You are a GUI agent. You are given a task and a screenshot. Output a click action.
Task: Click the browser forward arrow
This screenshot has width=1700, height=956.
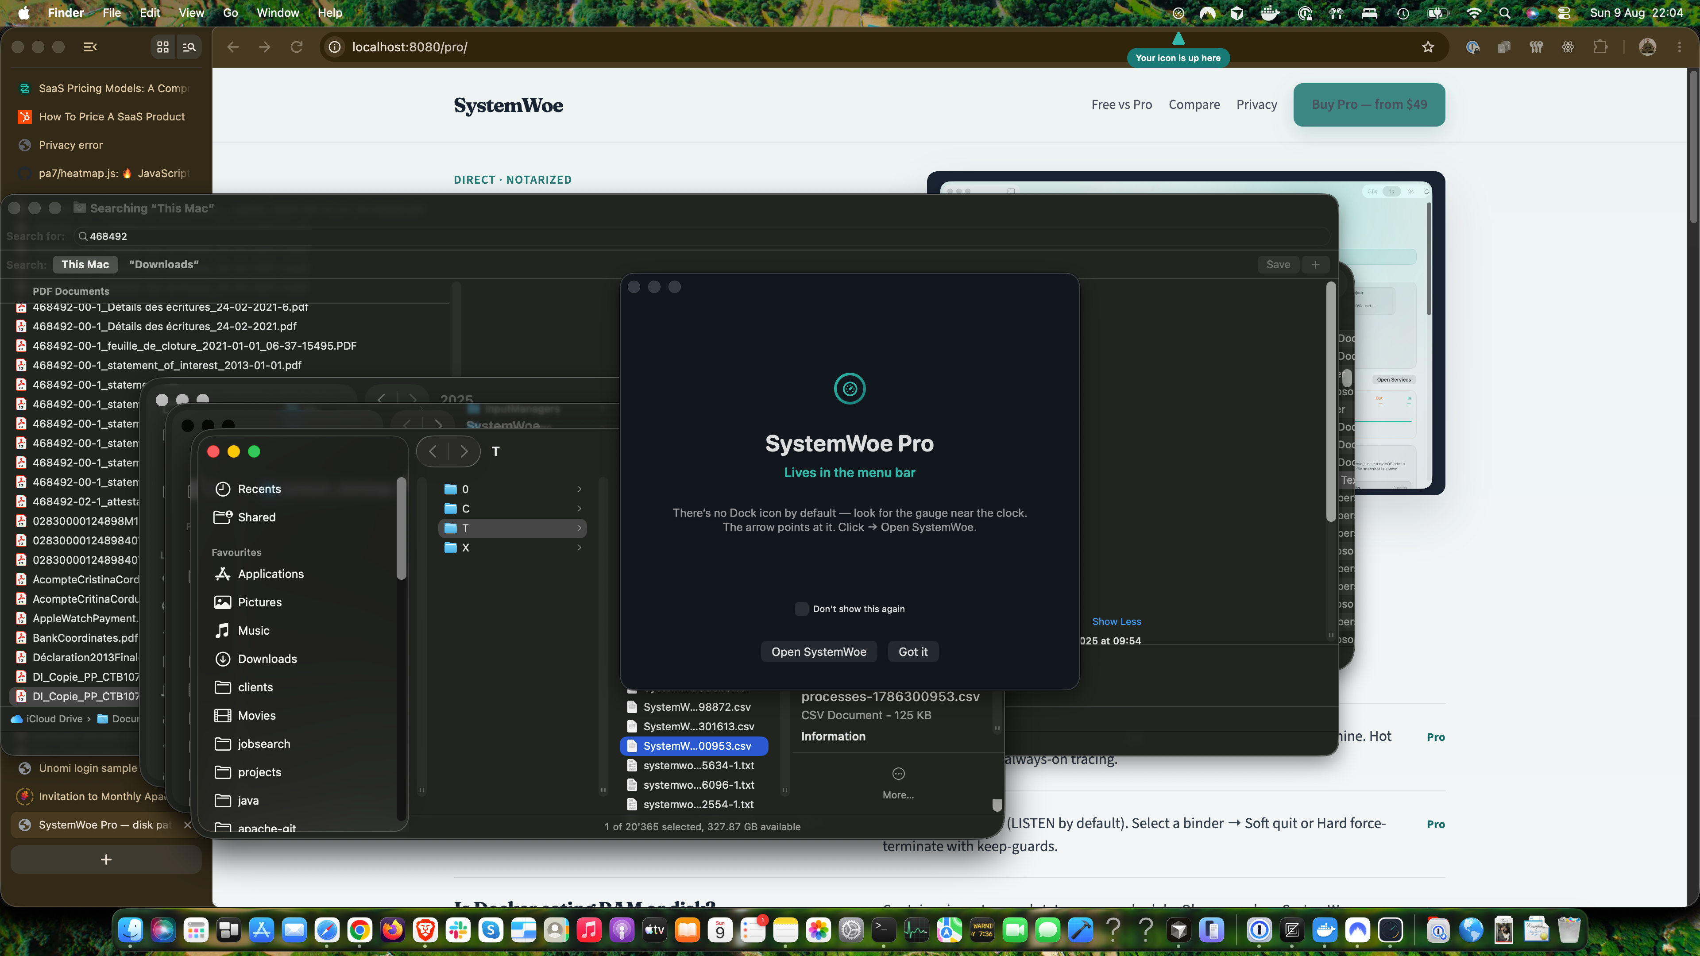click(x=265, y=47)
